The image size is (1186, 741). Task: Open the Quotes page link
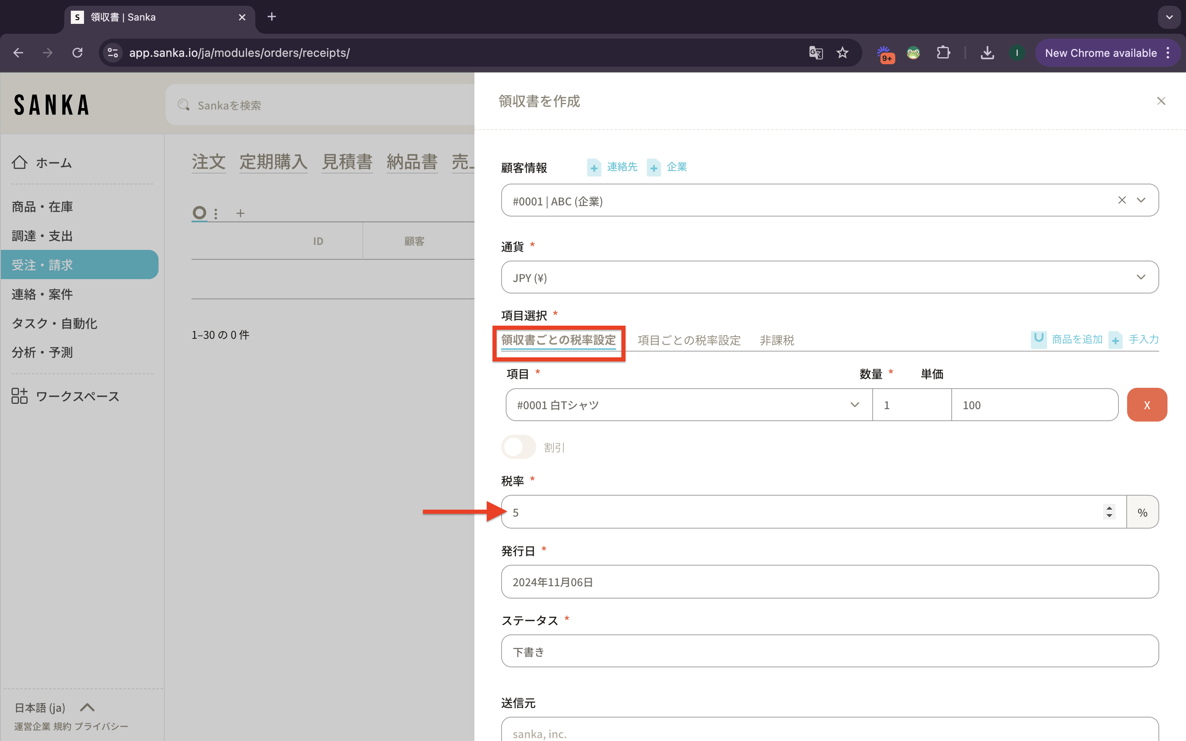click(347, 162)
